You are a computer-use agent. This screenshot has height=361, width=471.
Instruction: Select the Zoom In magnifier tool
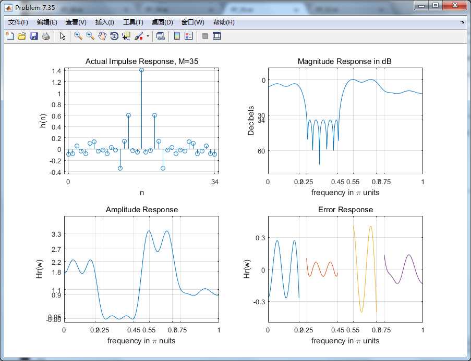(x=78, y=36)
